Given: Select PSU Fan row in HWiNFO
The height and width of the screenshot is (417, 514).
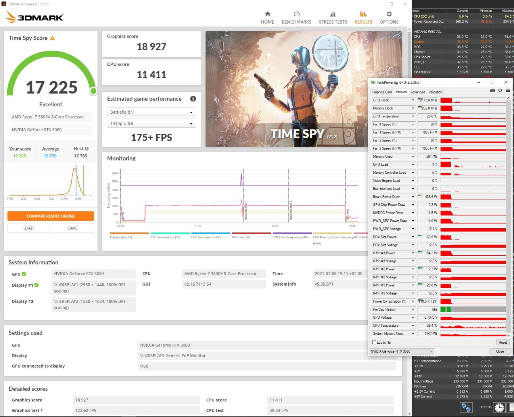Looking at the screenshot, I should coord(463,386).
